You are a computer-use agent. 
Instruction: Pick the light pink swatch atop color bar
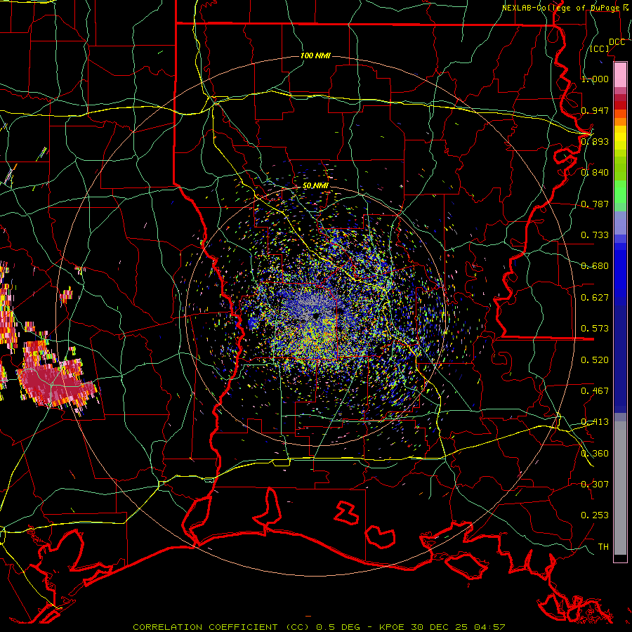[620, 74]
